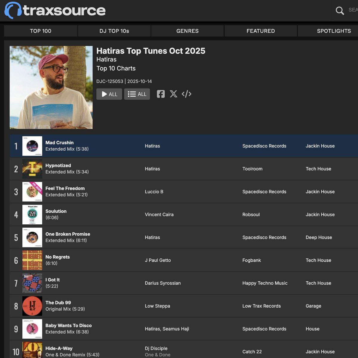Click the Hatiras chart cover photo
Viewport: 358px width, 358px height.
(51, 87)
